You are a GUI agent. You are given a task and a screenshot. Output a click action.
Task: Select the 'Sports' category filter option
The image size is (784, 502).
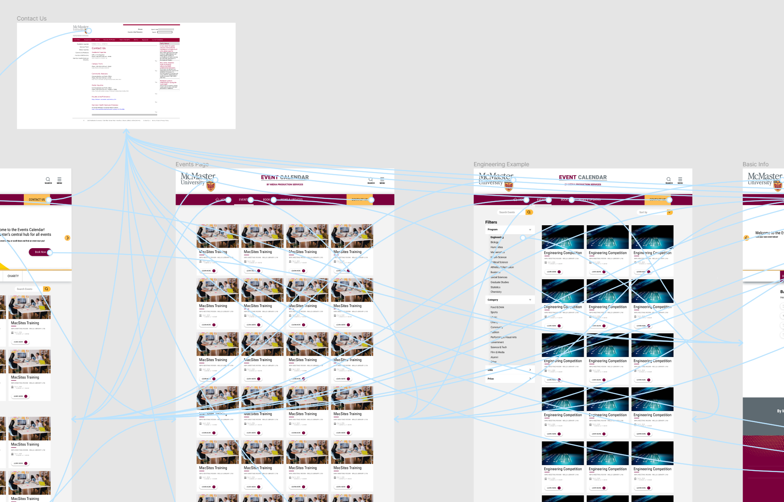pos(494,312)
